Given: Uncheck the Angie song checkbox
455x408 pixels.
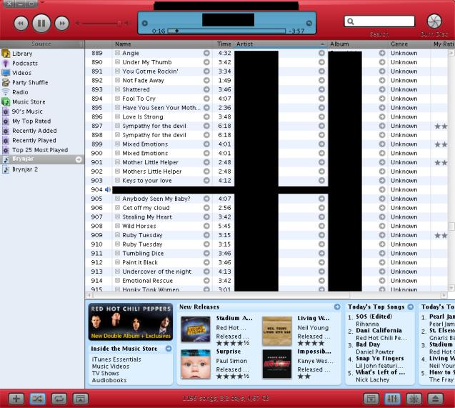Looking at the screenshot, I should 117,53.
